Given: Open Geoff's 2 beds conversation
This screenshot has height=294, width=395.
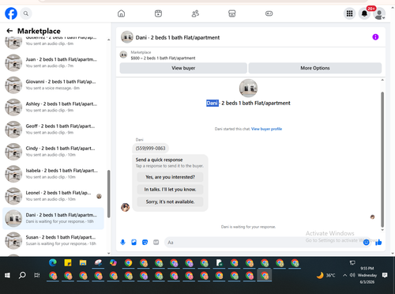Looking at the screenshot, I should [x=54, y=130].
